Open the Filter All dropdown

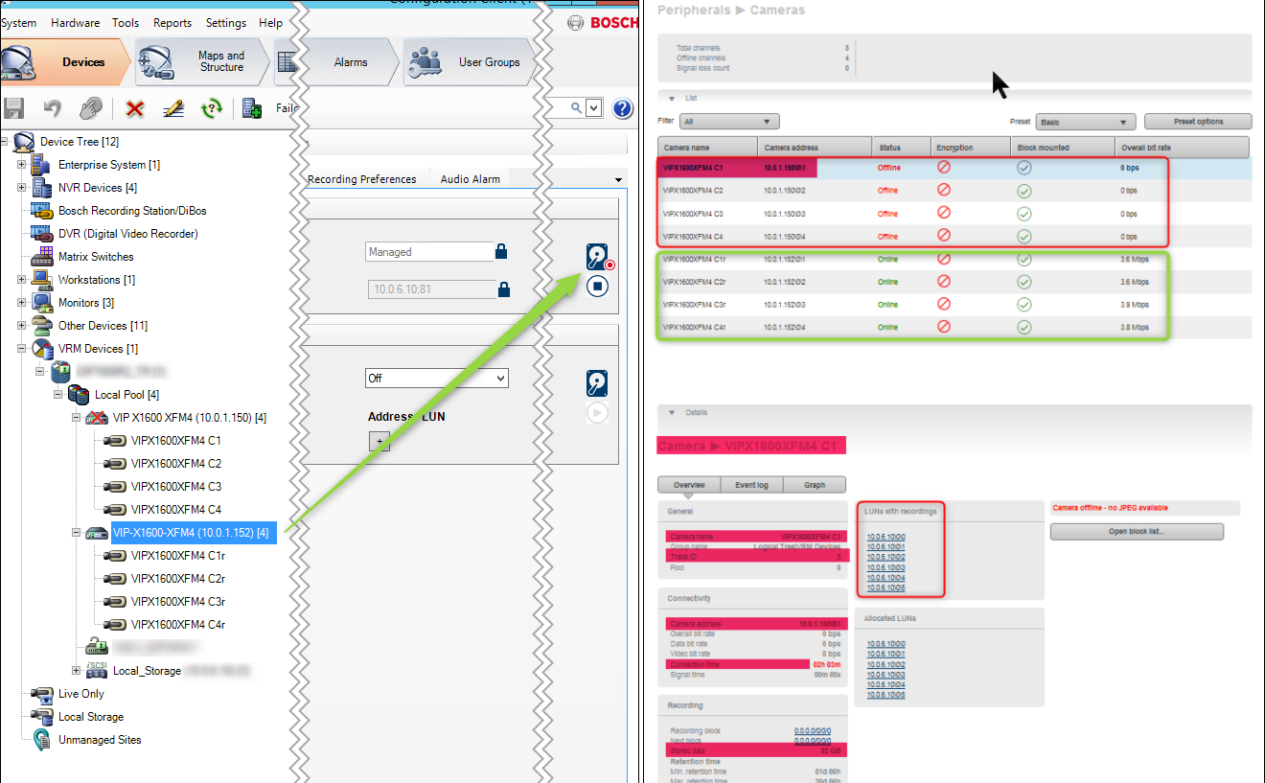click(x=729, y=122)
